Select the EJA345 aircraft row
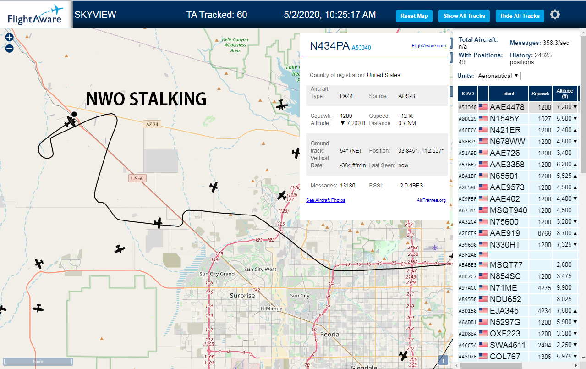 pyautogui.click(x=518, y=311)
